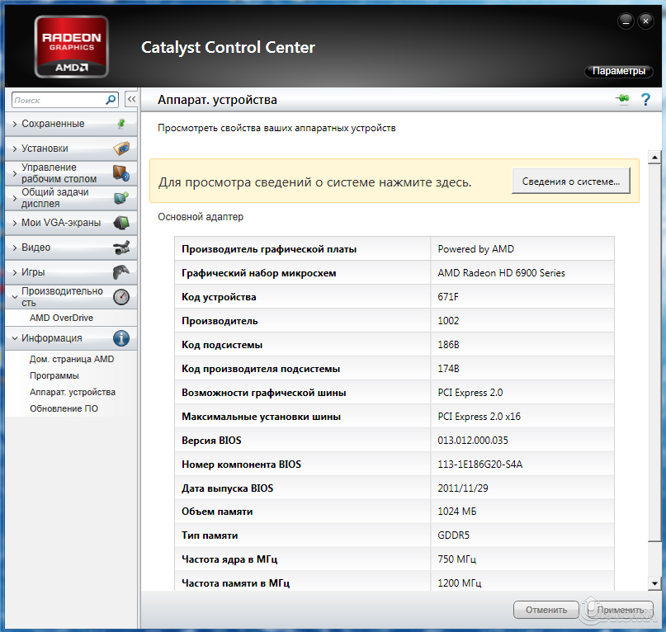
Task: Expand the Мои VGA-экраны section
Action: (60, 223)
